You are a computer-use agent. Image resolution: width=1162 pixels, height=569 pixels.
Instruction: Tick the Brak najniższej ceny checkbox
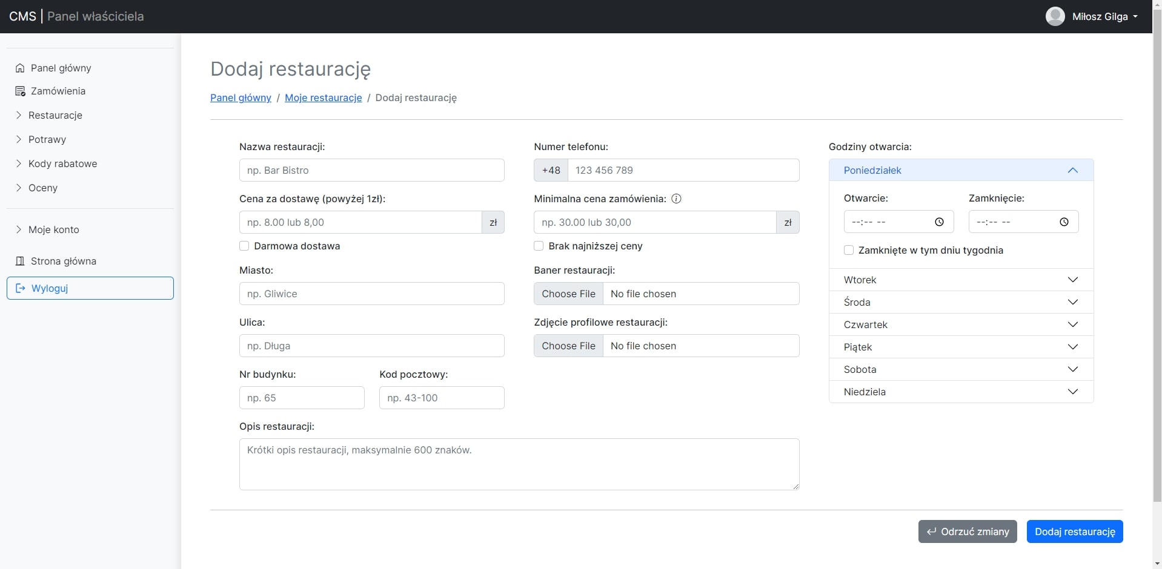pyautogui.click(x=539, y=246)
